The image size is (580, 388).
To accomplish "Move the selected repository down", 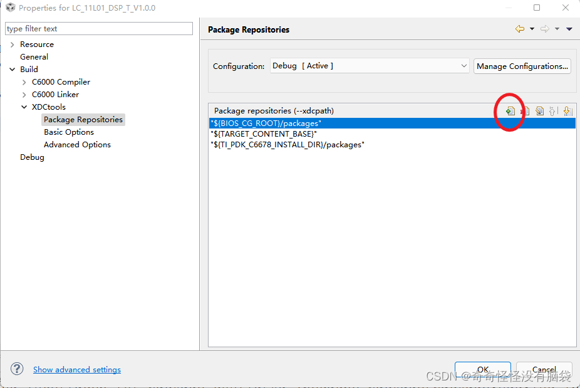I will (567, 111).
